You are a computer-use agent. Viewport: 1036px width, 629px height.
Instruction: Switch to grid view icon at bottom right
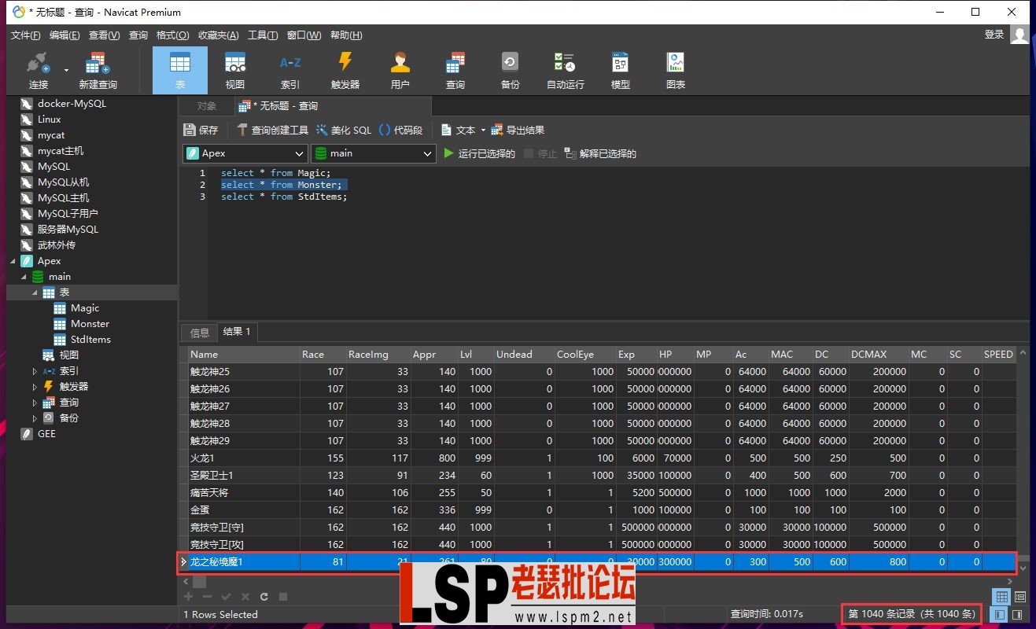tap(1001, 597)
